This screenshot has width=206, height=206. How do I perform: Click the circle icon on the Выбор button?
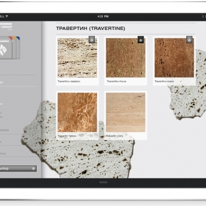point(33,169)
